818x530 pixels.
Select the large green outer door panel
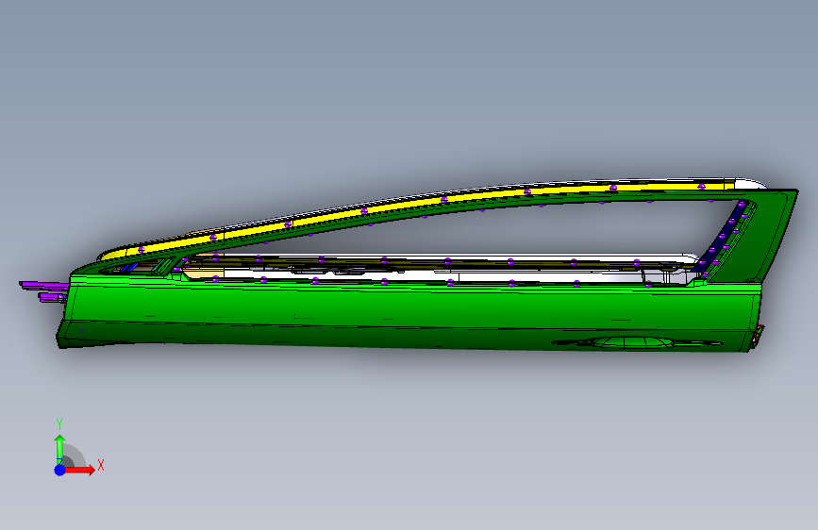[x=407, y=313]
